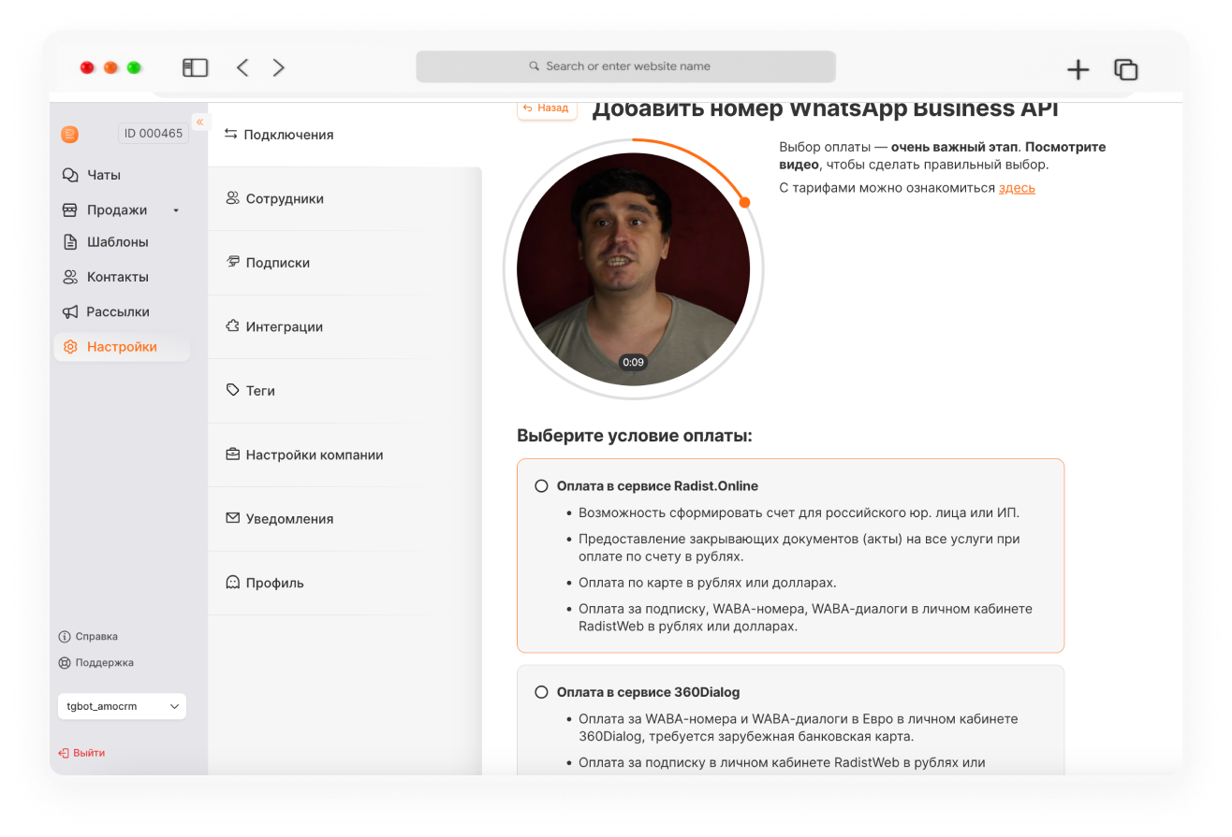Screen dimensions: 1232x837
Task: Select Оплата в сервисе 360Dialog radio
Action: click(x=541, y=692)
